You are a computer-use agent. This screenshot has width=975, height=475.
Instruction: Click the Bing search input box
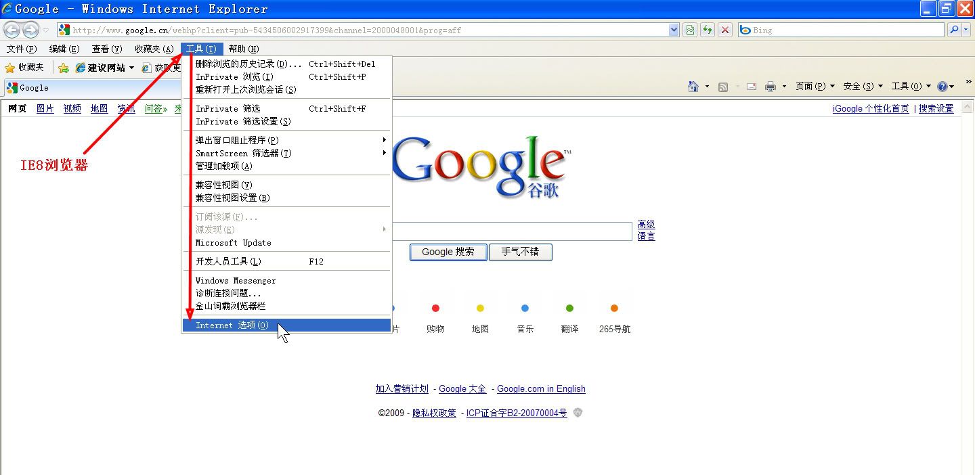click(x=841, y=30)
